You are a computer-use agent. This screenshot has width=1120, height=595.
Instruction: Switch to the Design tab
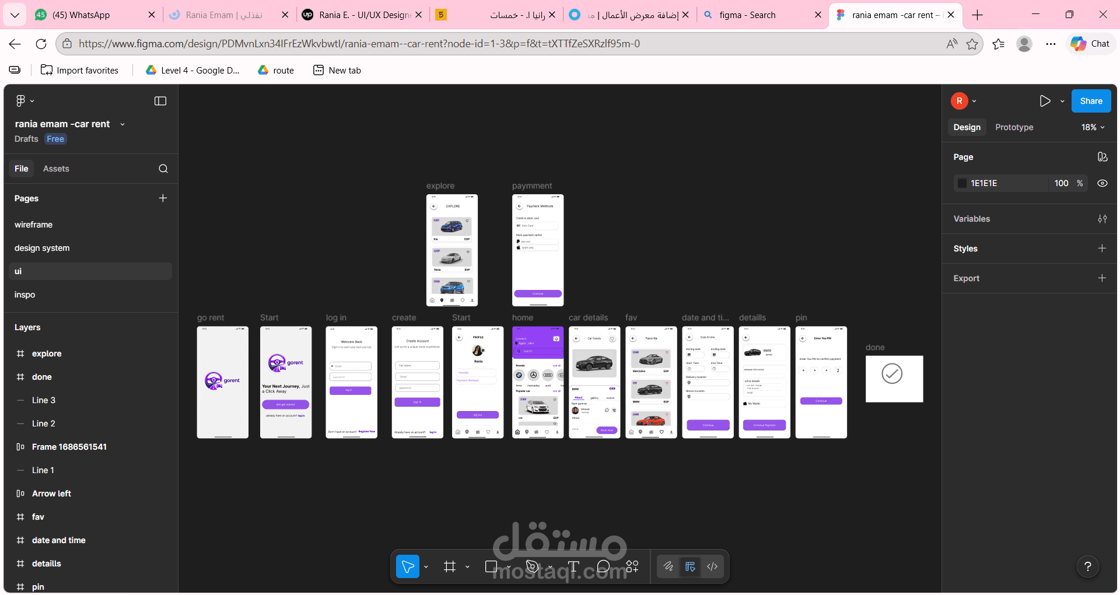tap(967, 127)
